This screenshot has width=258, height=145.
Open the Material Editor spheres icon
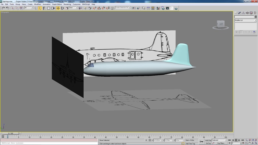pos(158,8)
